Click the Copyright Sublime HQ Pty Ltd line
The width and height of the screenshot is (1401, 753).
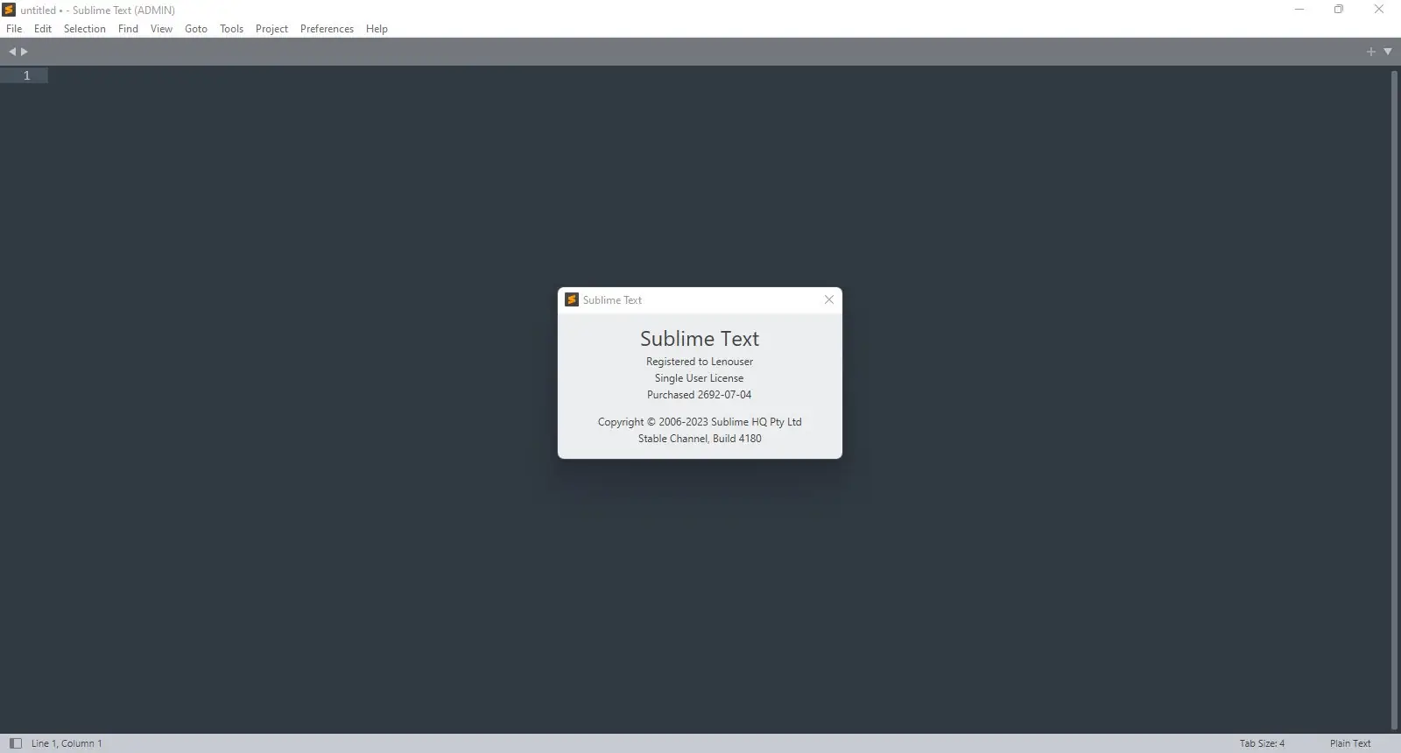pyautogui.click(x=700, y=422)
